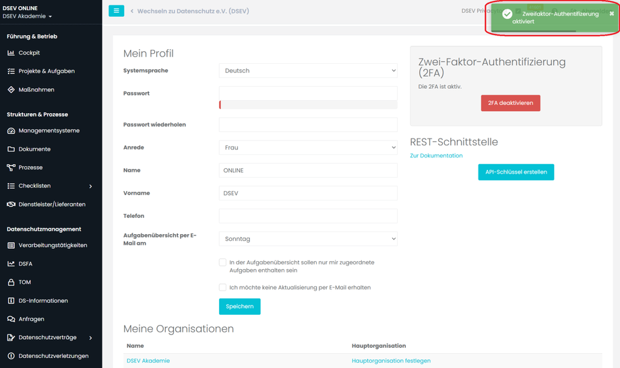Click the Name field containing ONLINE

pos(308,170)
